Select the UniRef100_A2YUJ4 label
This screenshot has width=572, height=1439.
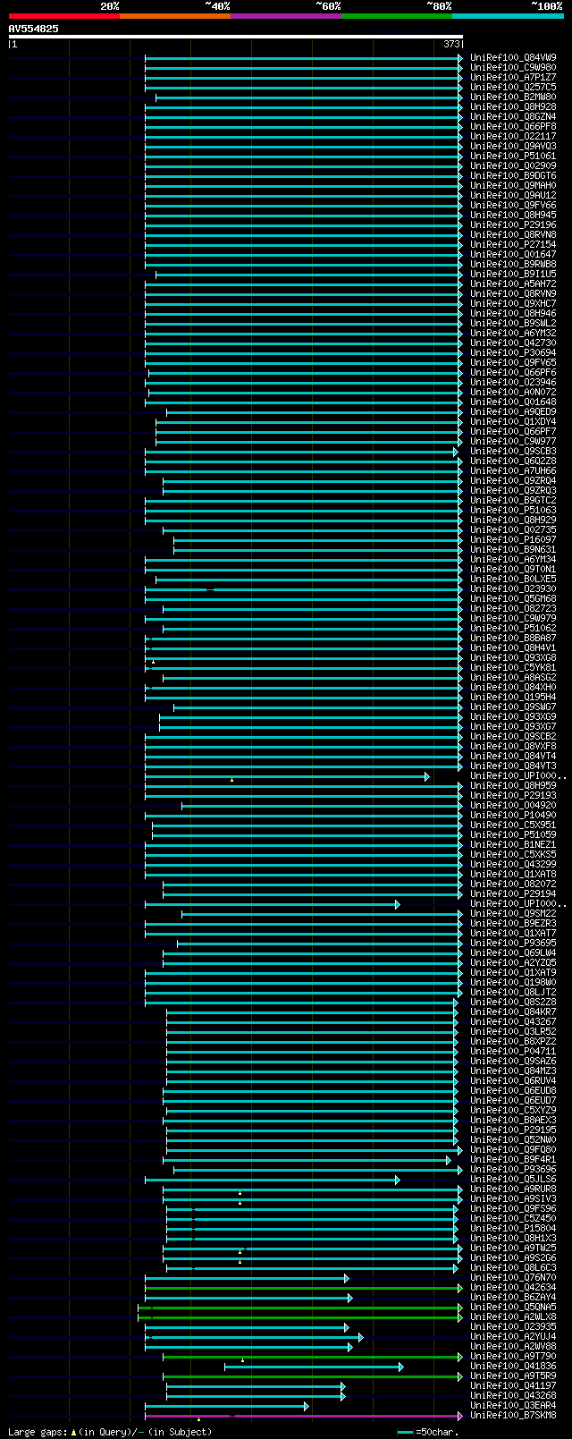[x=513, y=1337]
